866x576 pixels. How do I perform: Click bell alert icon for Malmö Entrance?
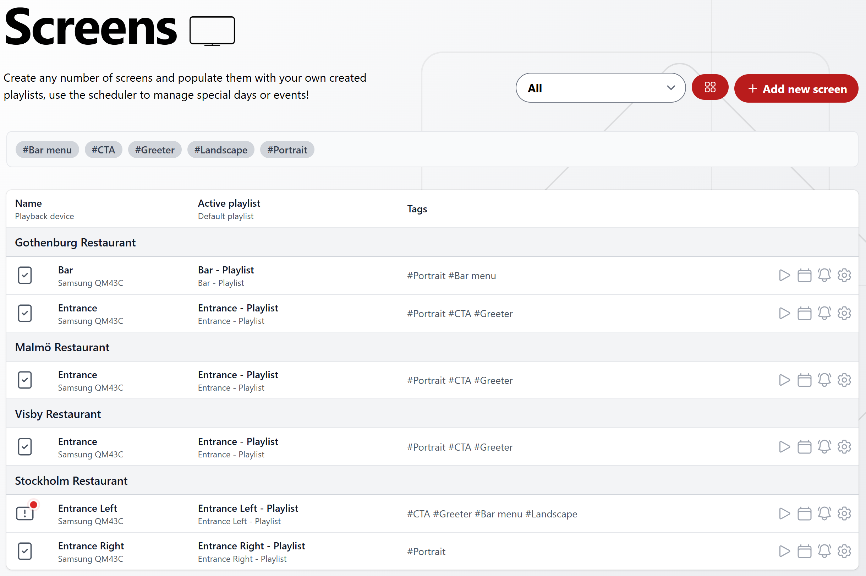click(824, 380)
